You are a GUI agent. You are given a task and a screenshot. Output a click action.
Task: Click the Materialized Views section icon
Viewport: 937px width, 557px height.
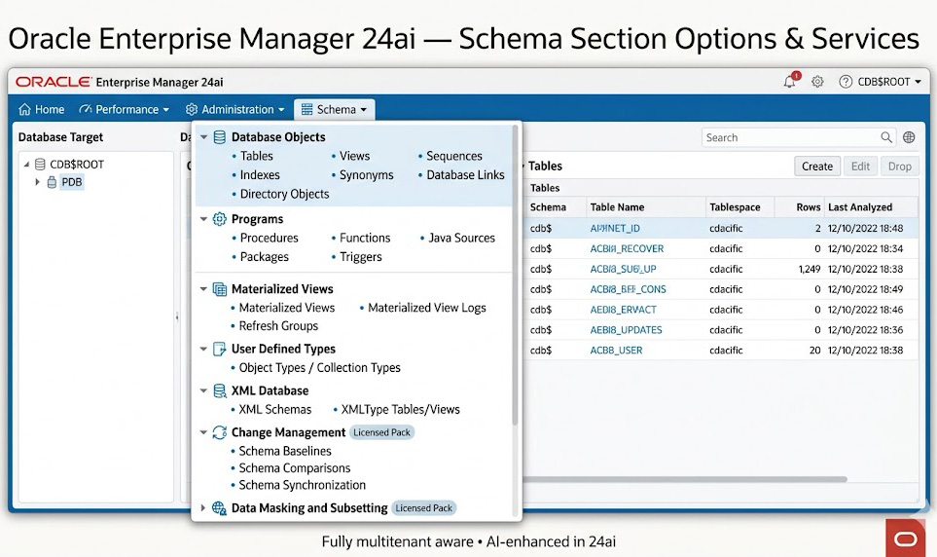tap(219, 289)
